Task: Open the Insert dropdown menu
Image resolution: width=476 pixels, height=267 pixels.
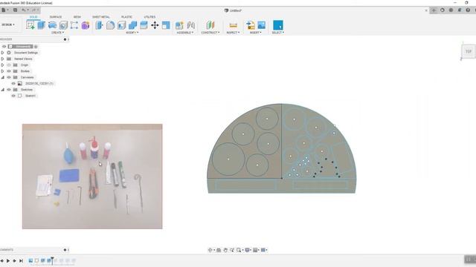Action: [x=256, y=33]
